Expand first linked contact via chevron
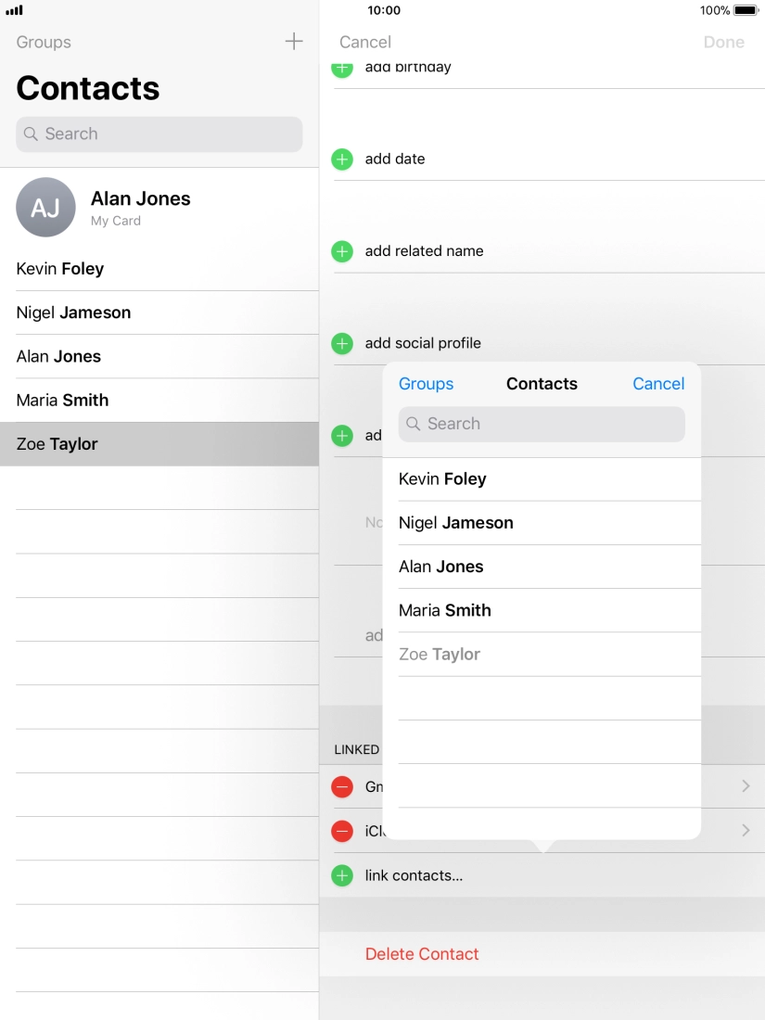Viewport: 765px width, 1020px height. (746, 786)
